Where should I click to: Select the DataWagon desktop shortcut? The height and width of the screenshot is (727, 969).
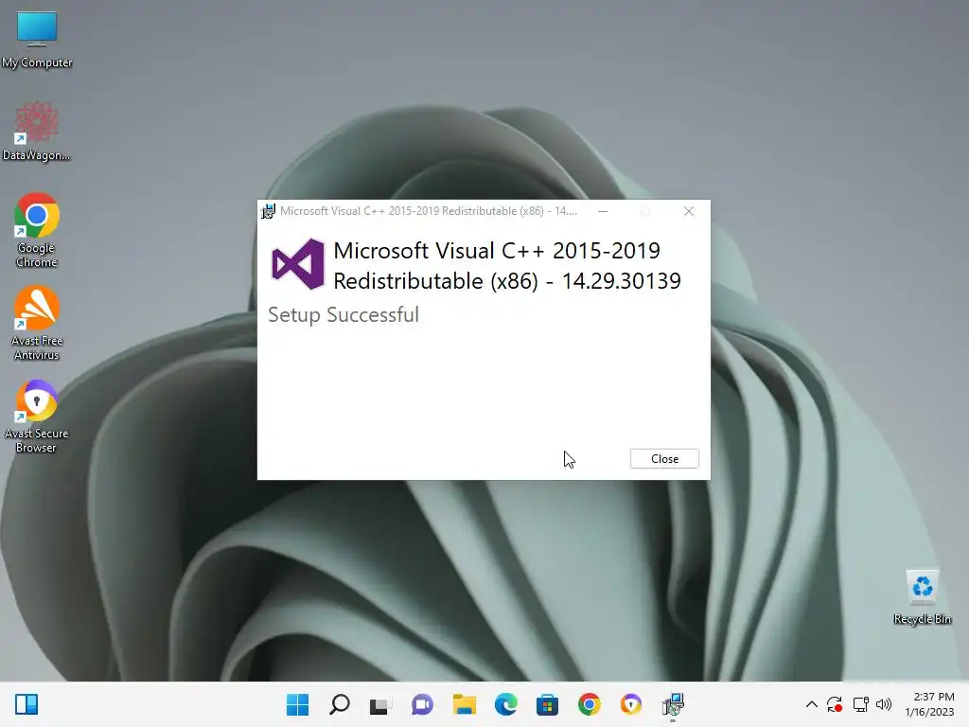tap(37, 132)
